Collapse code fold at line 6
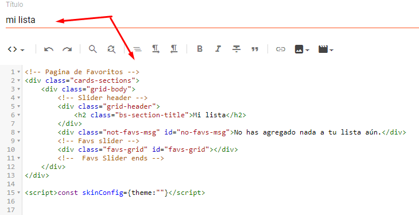Screen dimensions: 419x215 tap(19, 115)
